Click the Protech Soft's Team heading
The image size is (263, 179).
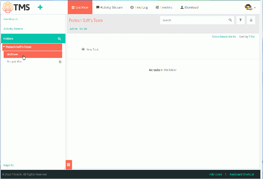[x=86, y=20]
